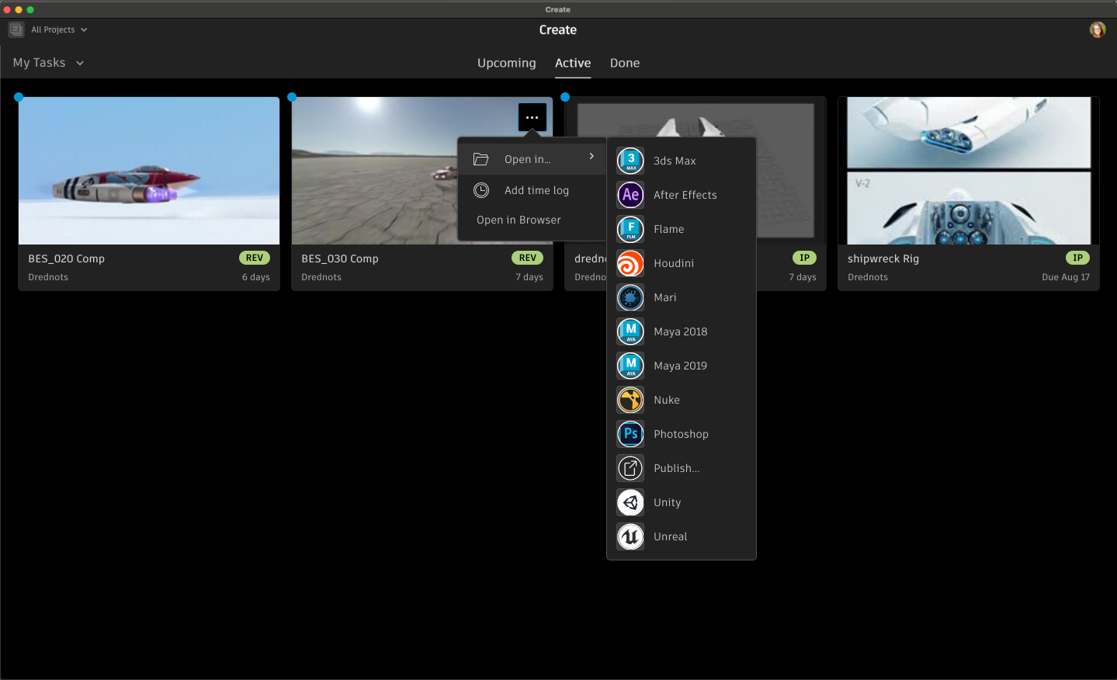Click the Unreal Engine logo icon
Screen dimensions: 1117x680
[x=630, y=536]
